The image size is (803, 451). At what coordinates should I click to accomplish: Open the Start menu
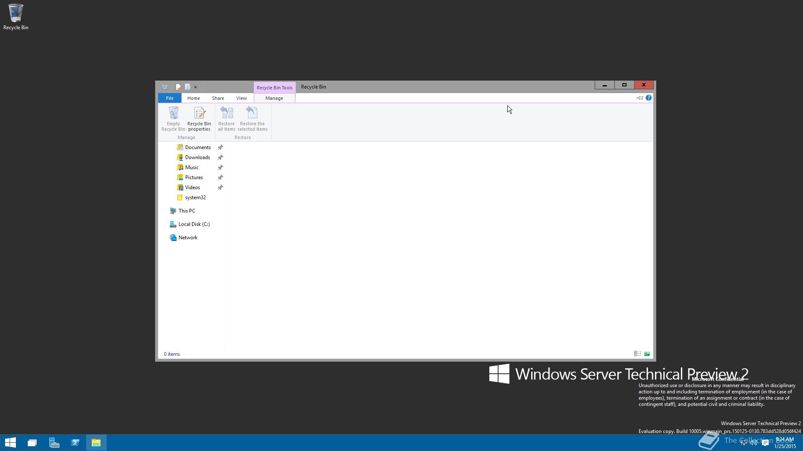point(10,443)
